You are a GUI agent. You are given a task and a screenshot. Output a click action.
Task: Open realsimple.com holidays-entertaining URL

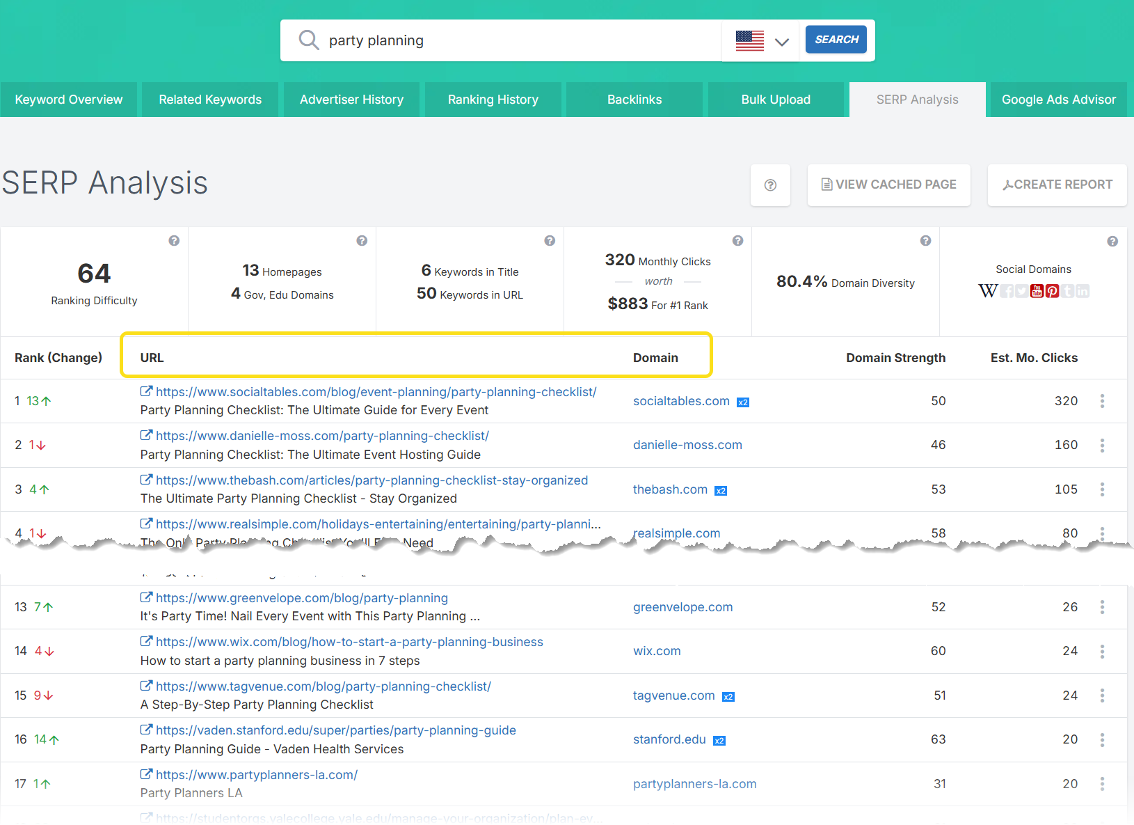(x=378, y=524)
